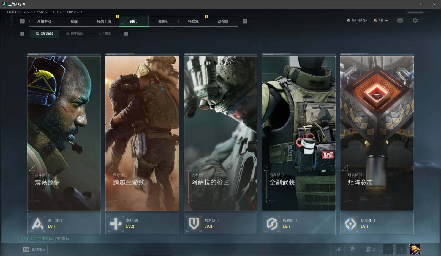This screenshot has width=441, height=256.
Task: Open the 战术部门 LV.3 department button
Action: (220, 224)
